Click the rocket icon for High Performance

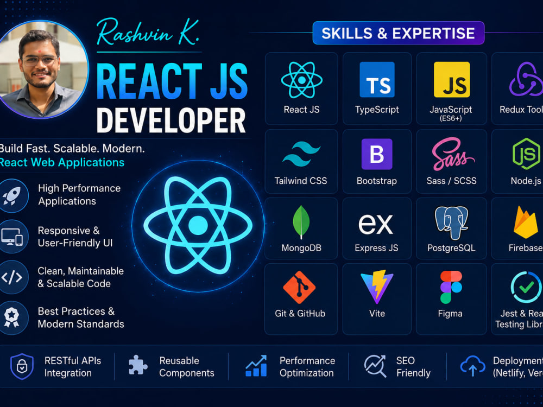click(12, 195)
